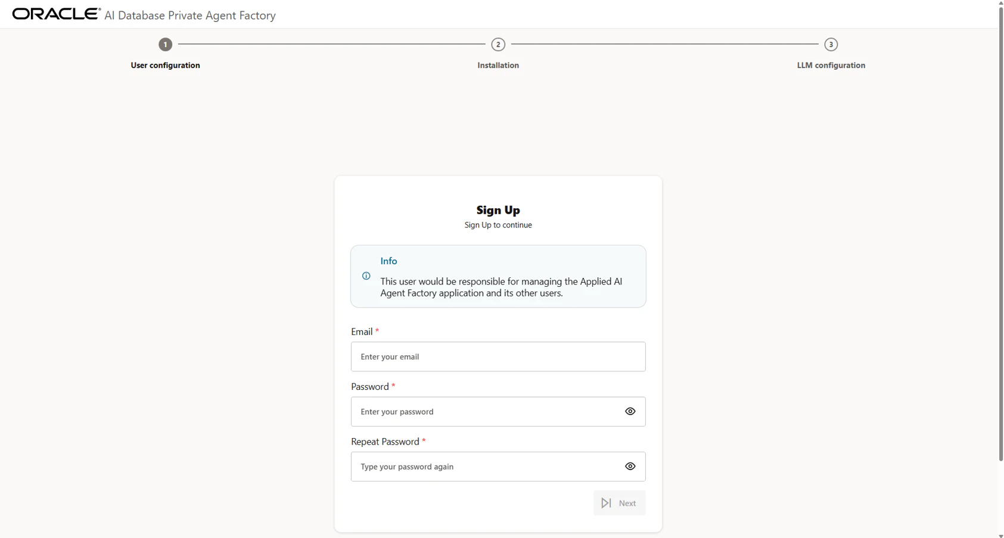Screen dimensions: 1004x538
Task: Click the scrollbar down arrow
Action: [x=1001, y=535]
